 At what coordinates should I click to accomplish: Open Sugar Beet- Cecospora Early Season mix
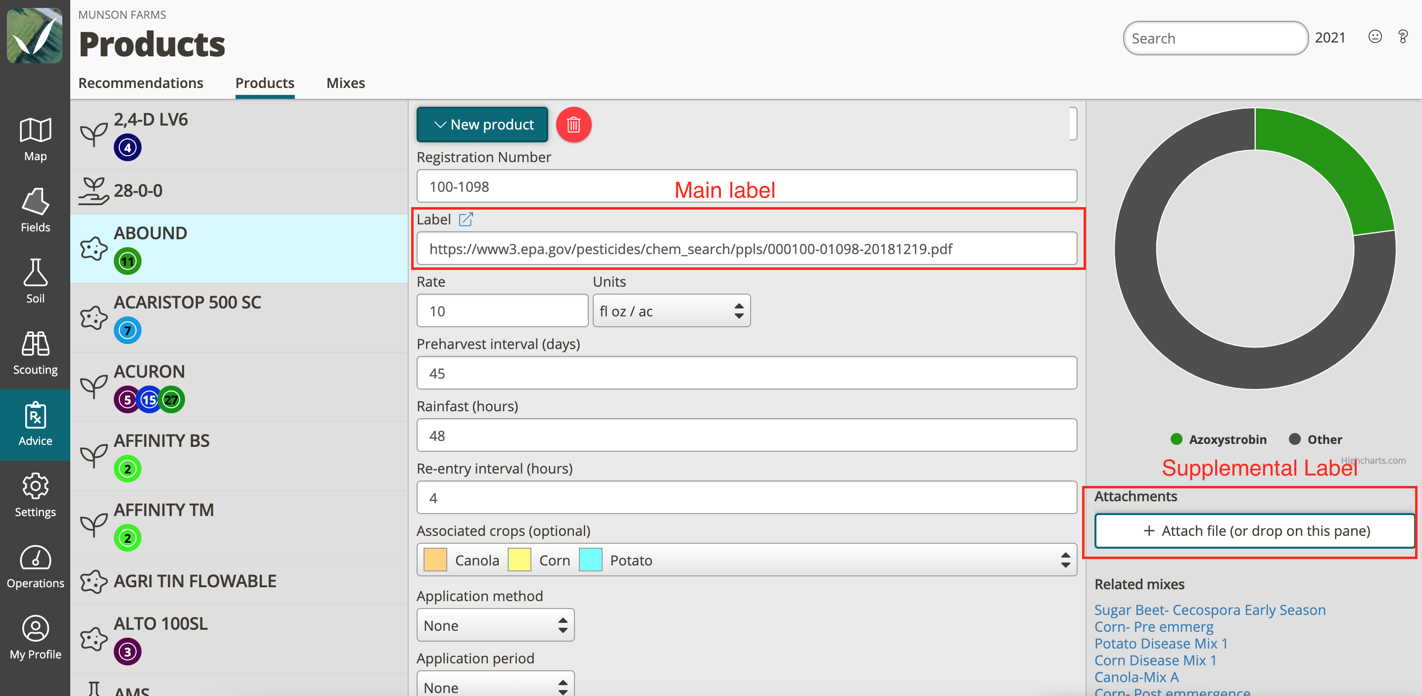1209,610
